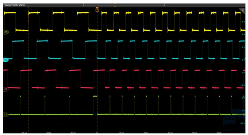Screen dimensions: 248x135
Task: Click the orange trigger position T marker
Action: 97,10
